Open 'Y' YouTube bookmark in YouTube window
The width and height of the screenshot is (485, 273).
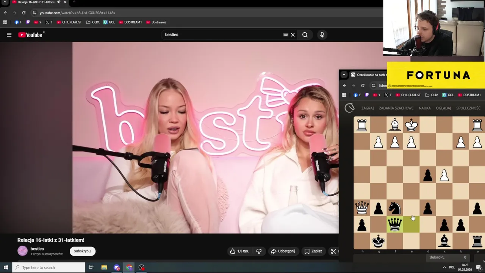pos(38,22)
